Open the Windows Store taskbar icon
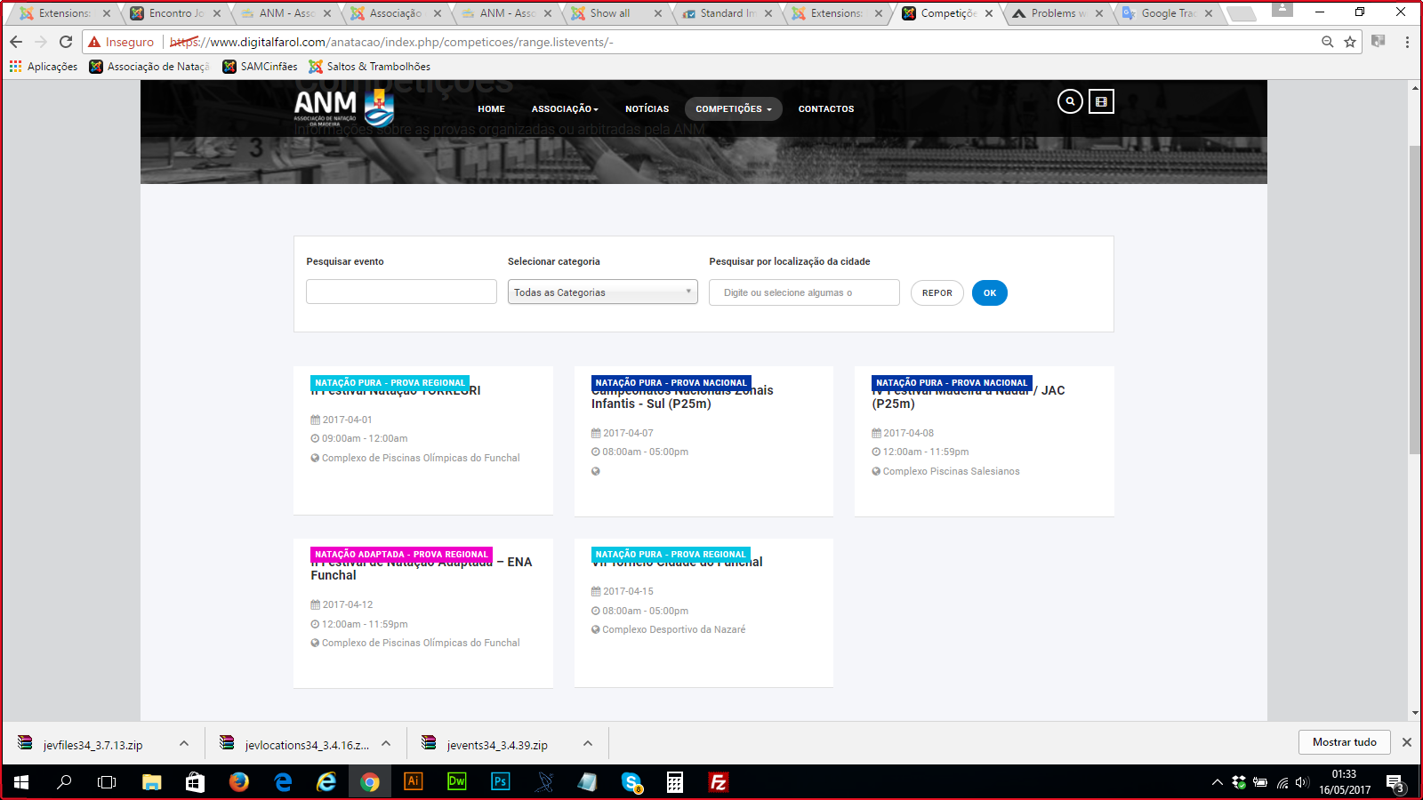Screen dimensions: 1423x800 pyautogui.click(x=195, y=782)
